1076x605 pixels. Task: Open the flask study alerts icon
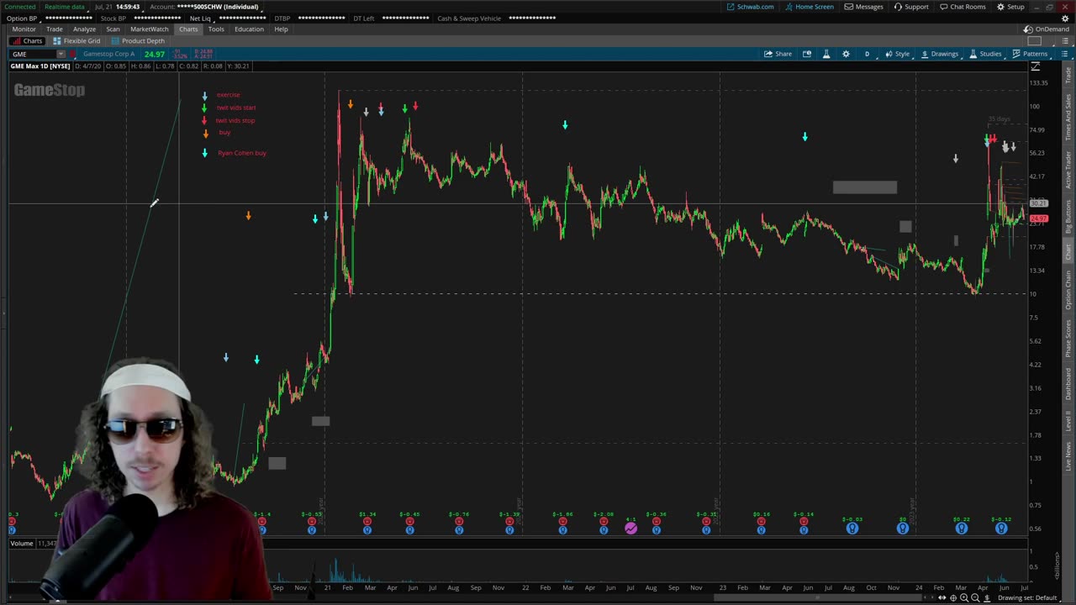[x=825, y=54]
